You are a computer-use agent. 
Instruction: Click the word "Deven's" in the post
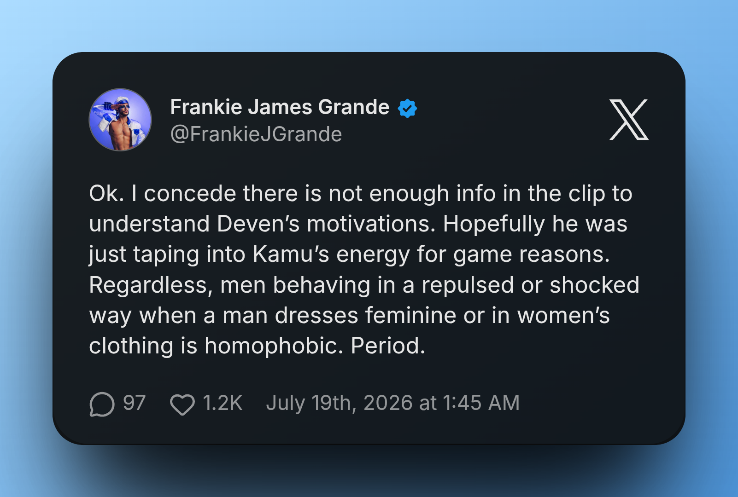(258, 224)
